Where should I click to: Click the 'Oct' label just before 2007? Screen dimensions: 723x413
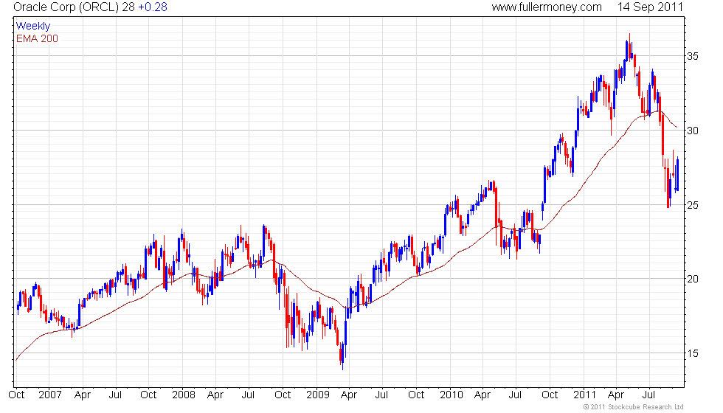pyautogui.click(x=16, y=395)
